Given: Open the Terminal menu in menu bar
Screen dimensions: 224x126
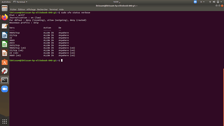Looking at the screenshot, I should click(x=54, y=9).
